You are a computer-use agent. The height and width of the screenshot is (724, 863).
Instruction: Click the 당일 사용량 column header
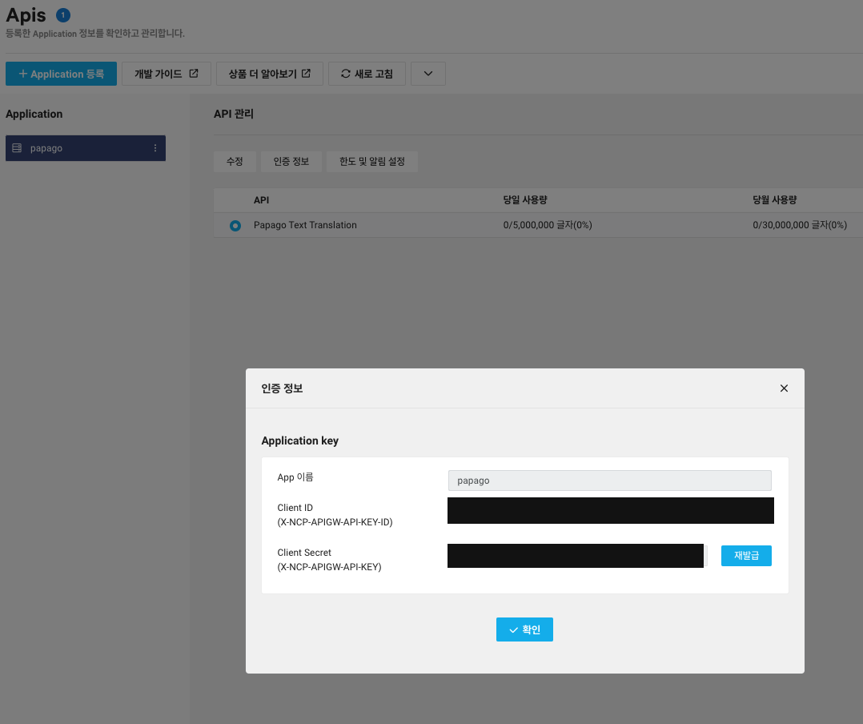[x=525, y=200]
